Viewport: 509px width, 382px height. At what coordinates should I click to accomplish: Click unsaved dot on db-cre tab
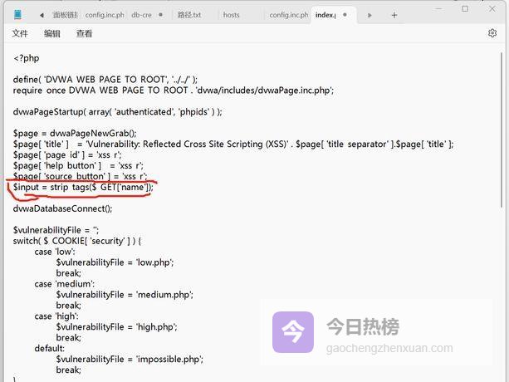tap(162, 15)
